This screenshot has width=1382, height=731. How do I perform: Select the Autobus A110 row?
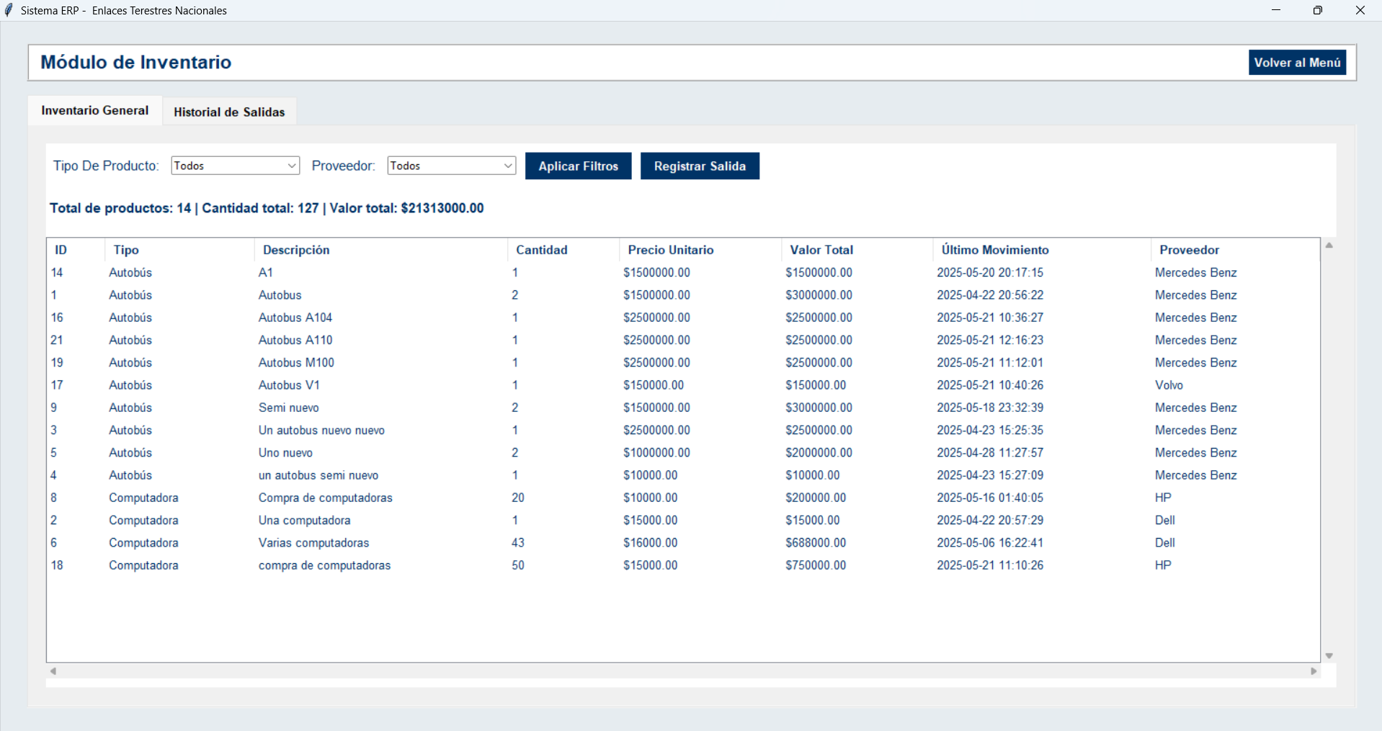[683, 340]
